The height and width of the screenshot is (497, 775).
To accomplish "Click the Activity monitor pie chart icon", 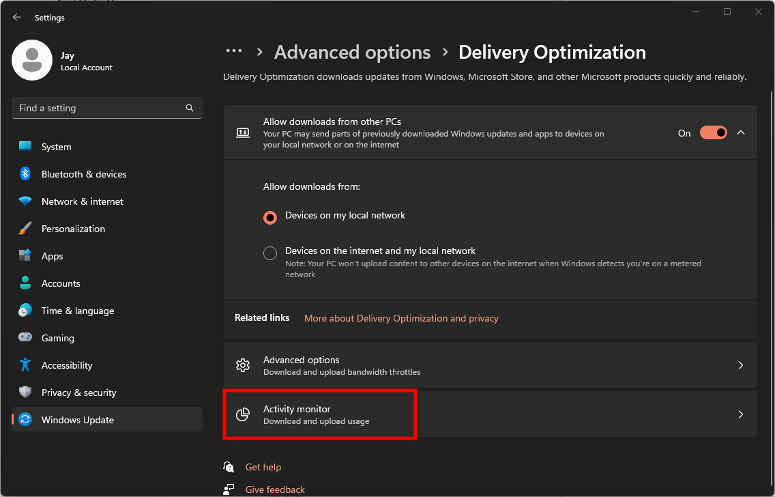I will (243, 414).
